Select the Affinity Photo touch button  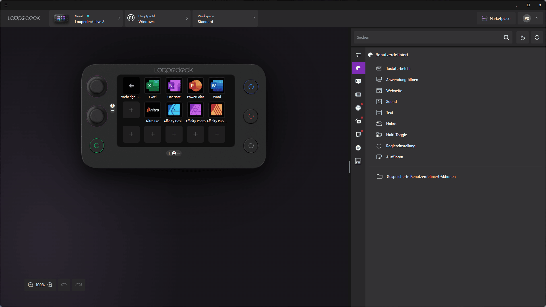tap(195, 110)
